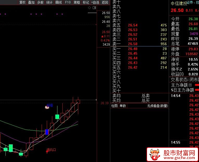Select the 叠加 overlay option

[31, 2]
